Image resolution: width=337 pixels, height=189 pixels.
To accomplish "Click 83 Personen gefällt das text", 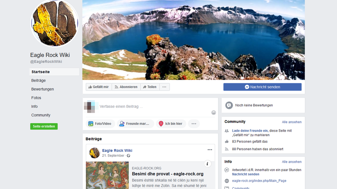I will pyautogui.click(x=250, y=141).
